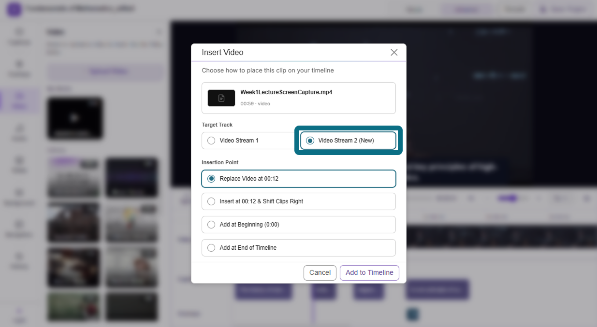Select the Video Stream 1 target track
Image resolution: width=597 pixels, height=327 pixels.
coord(248,141)
